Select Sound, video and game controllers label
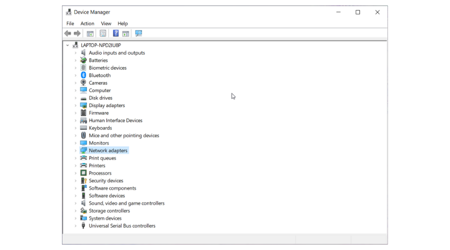This screenshot has width=450, height=250. (x=126, y=203)
